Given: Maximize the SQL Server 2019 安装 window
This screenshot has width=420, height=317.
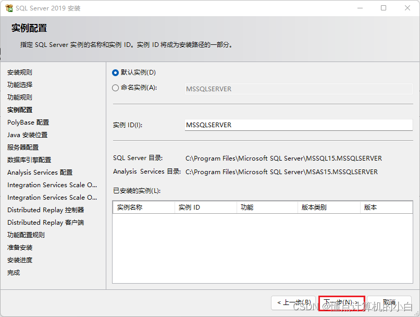Looking at the screenshot, I should [384, 8].
